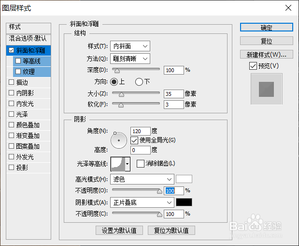Click the style preview thumbnail
Image resolution: width=299 pixels, height=246 pixels.
(x=266, y=89)
